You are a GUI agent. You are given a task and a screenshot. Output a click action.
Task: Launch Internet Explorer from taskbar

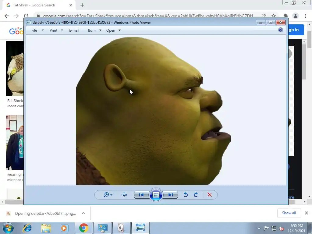coord(27,228)
